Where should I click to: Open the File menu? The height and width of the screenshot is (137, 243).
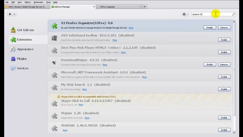pyautogui.click(x=7, y=2)
